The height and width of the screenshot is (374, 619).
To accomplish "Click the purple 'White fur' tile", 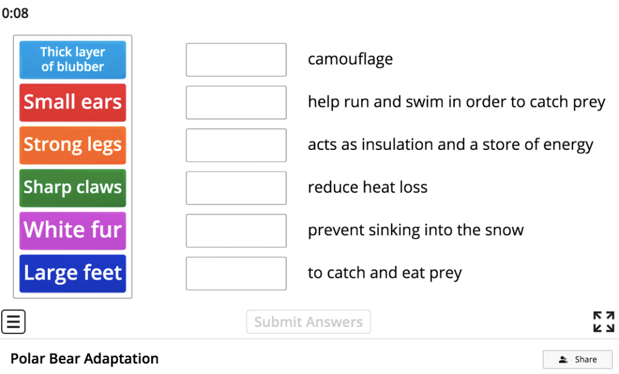I will tap(73, 230).
